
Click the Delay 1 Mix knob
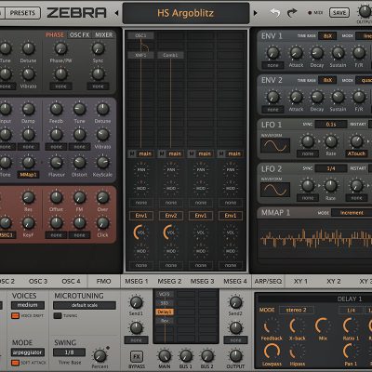323,326
